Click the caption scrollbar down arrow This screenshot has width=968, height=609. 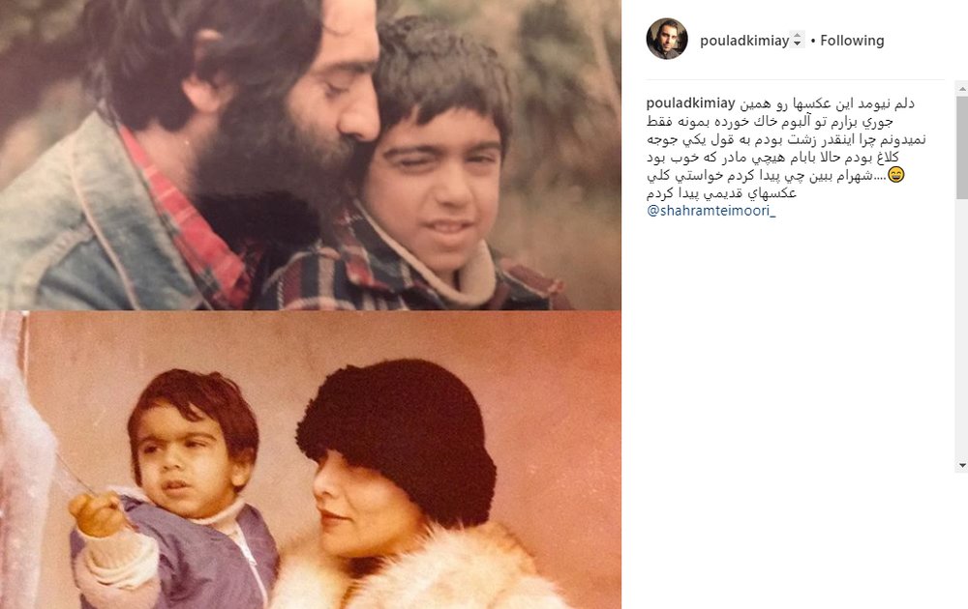coord(962,465)
